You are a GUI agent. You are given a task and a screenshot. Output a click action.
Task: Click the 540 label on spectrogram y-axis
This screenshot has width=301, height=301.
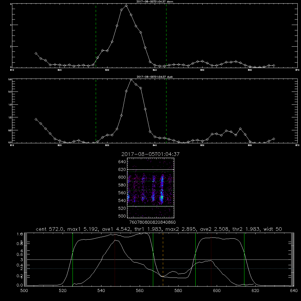point(122,200)
